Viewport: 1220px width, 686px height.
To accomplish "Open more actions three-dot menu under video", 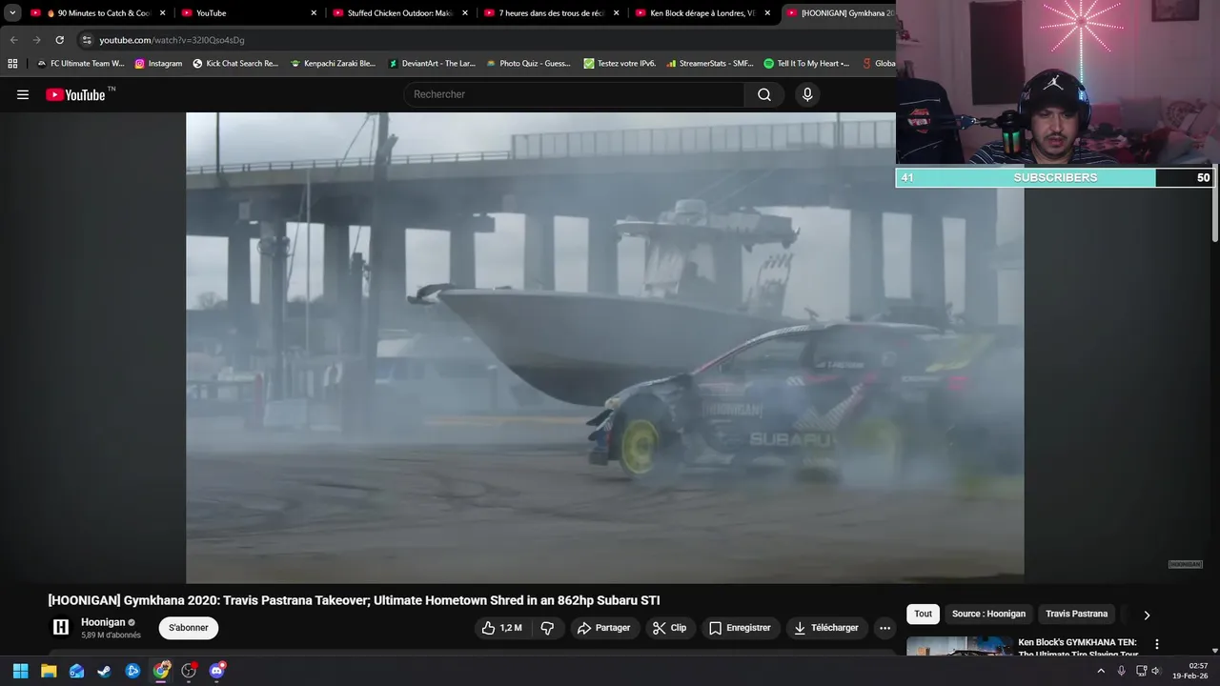I will pos(884,628).
